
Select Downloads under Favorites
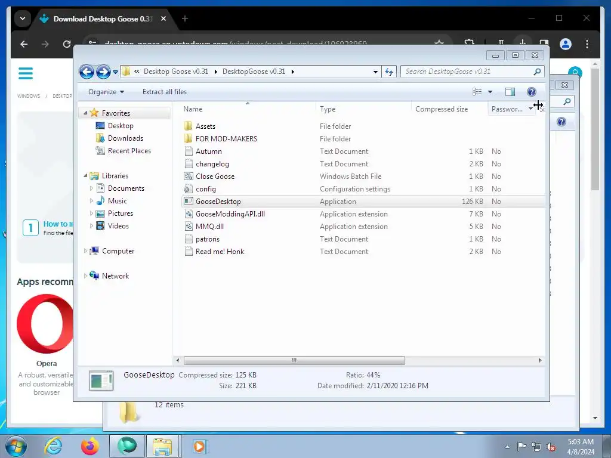click(125, 138)
